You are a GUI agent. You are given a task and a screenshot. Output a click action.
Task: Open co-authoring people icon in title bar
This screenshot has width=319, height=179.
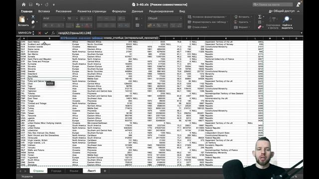tap(299, 4)
